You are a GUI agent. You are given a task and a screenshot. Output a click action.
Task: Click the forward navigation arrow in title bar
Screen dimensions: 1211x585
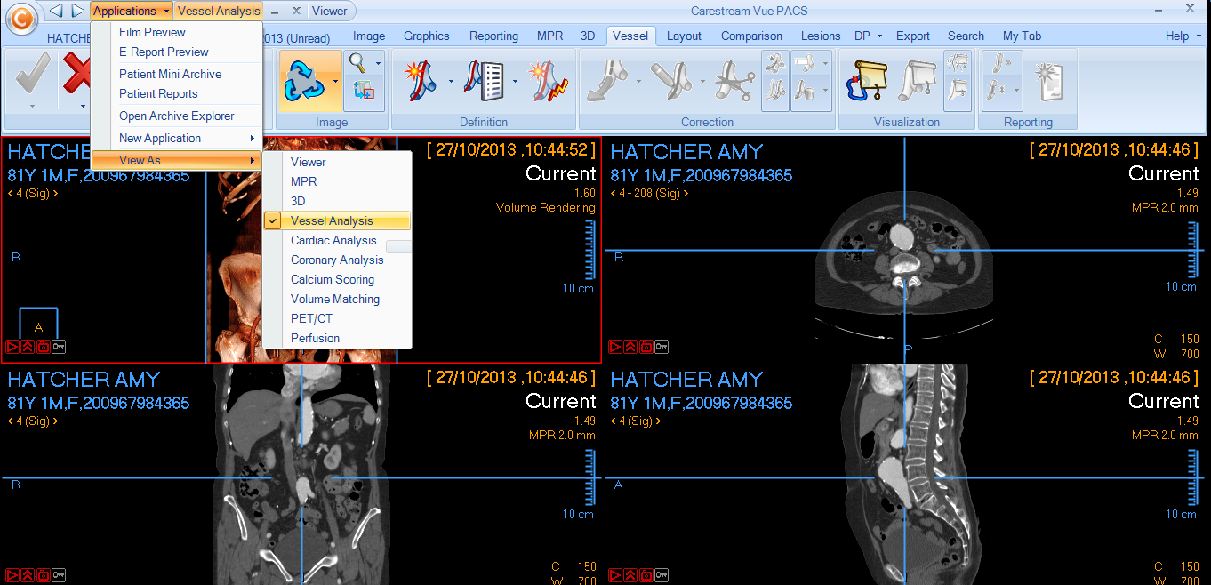coord(78,11)
